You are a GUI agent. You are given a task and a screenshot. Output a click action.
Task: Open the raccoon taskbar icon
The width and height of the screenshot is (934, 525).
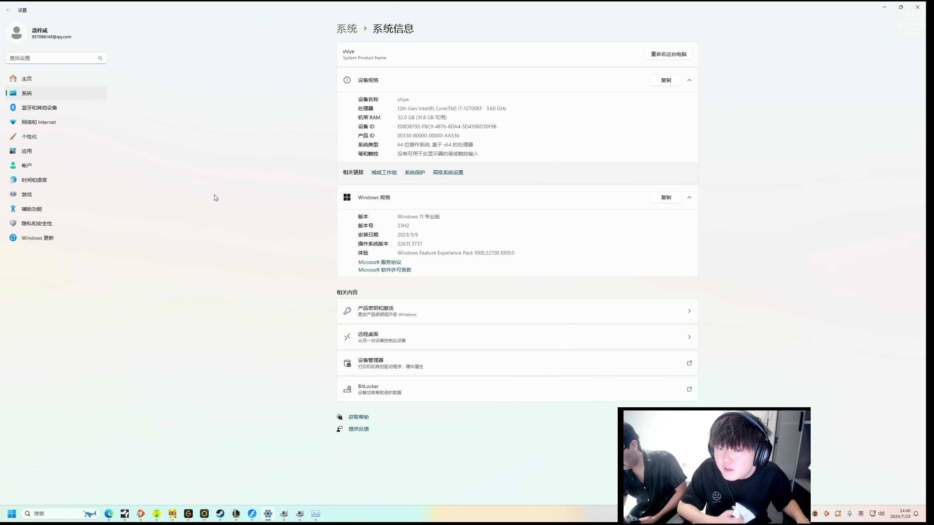point(173,513)
